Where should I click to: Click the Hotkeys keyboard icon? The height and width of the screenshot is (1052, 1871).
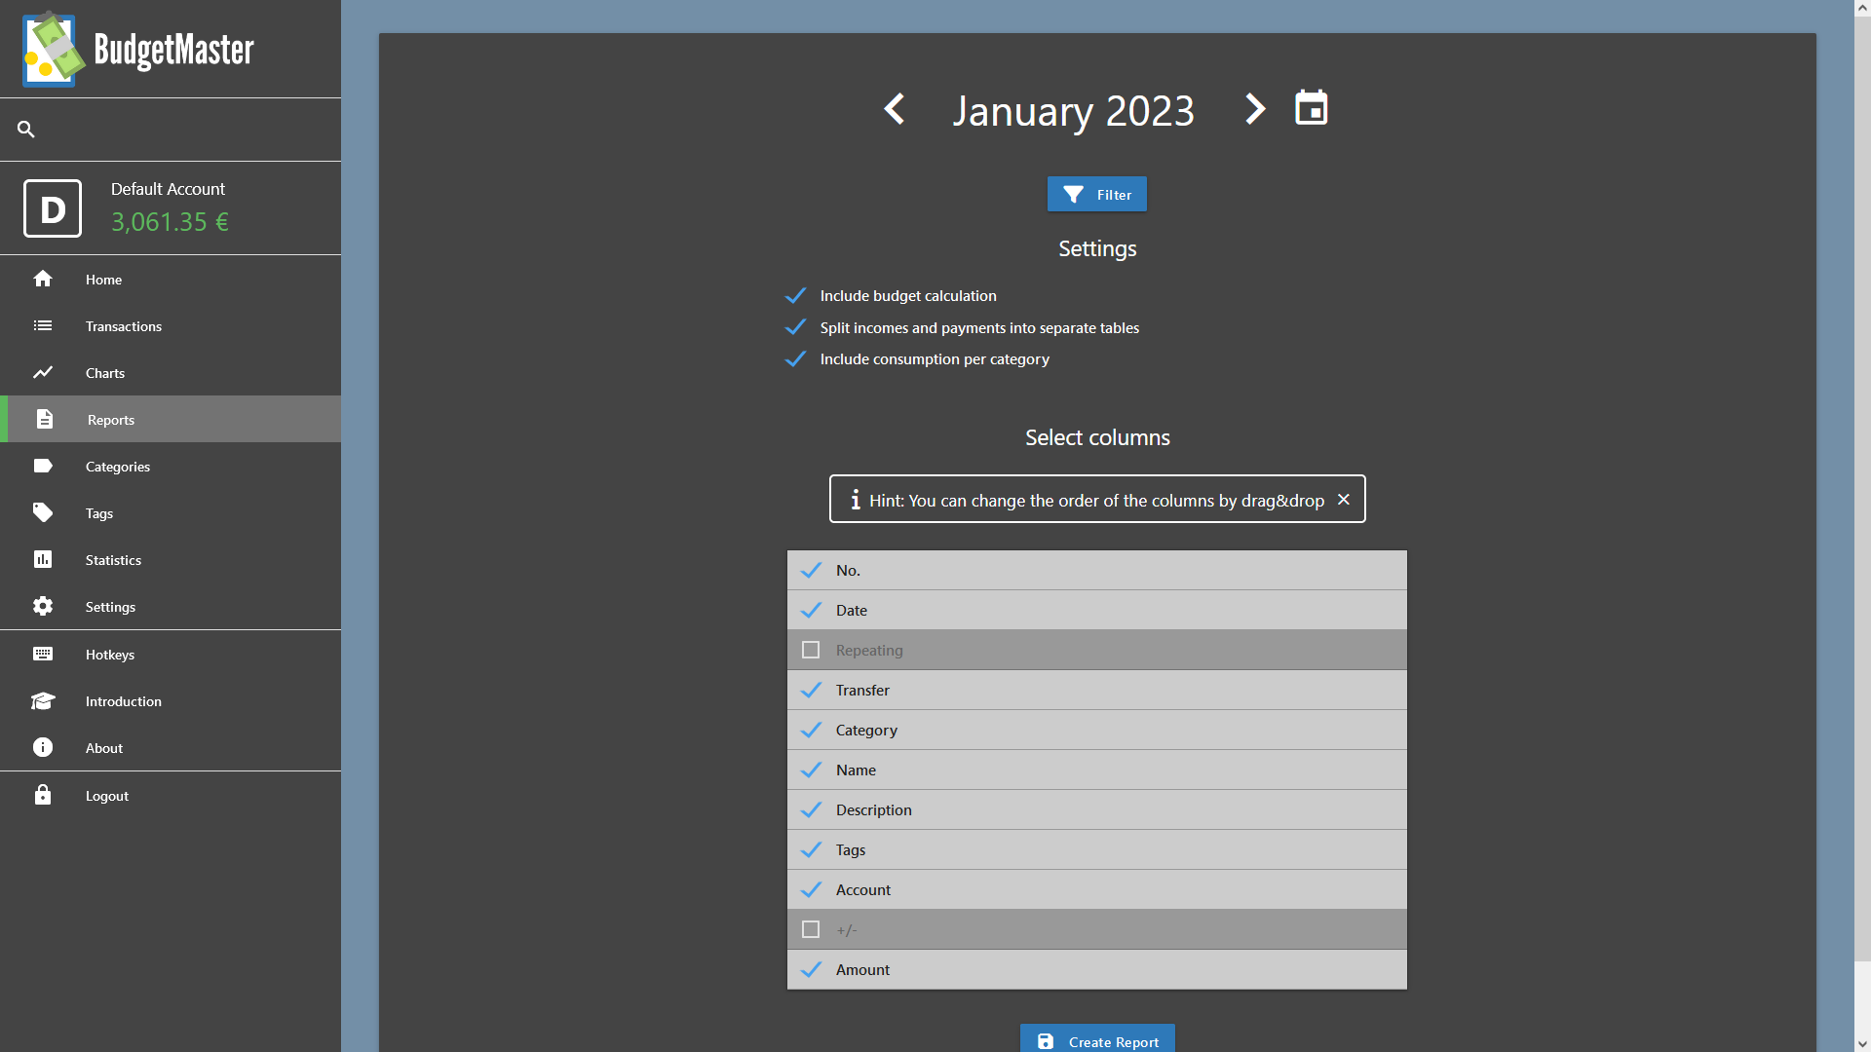click(43, 654)
